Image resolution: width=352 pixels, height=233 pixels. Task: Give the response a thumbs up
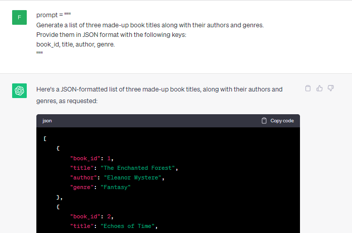click(320, 88)
